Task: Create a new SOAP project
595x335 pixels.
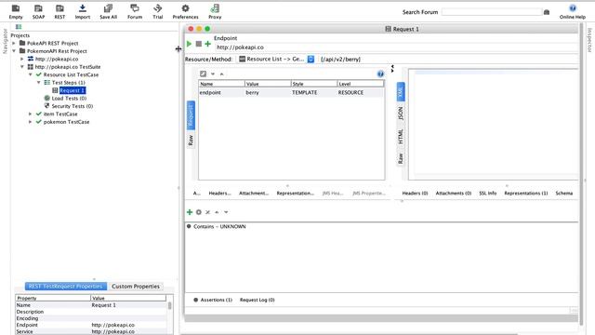Action: coord(38,12)
